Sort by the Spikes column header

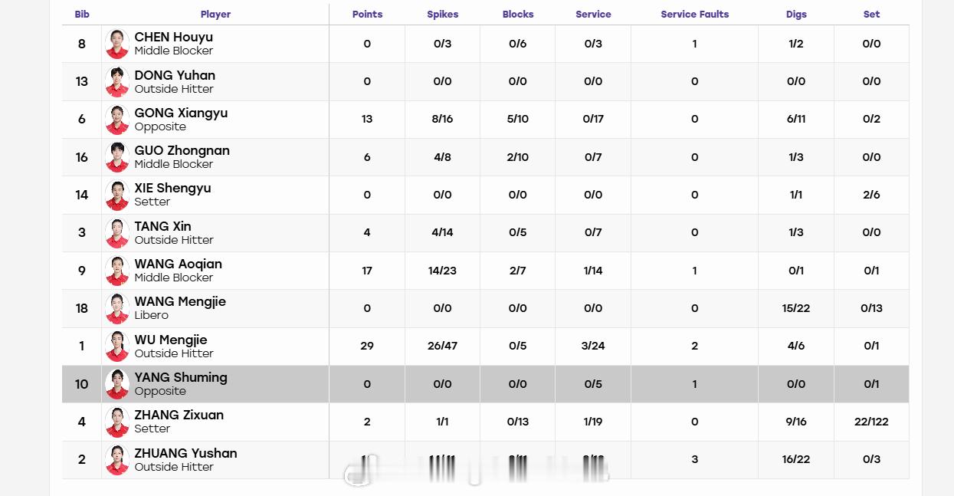click(x=443, y=15)
